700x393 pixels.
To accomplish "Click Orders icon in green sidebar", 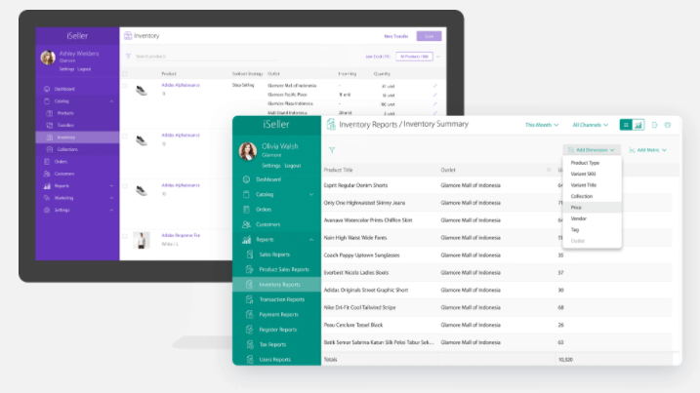I will [x=246, y=210].
